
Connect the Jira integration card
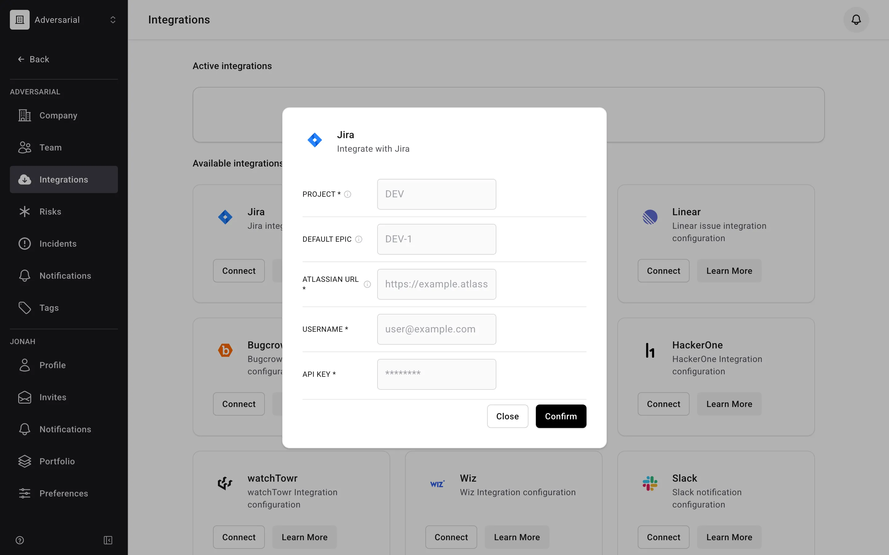(239, 271)
